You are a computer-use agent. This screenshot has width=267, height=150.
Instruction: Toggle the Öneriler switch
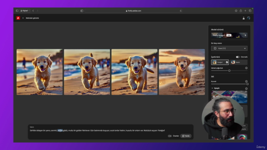[170, 136]
